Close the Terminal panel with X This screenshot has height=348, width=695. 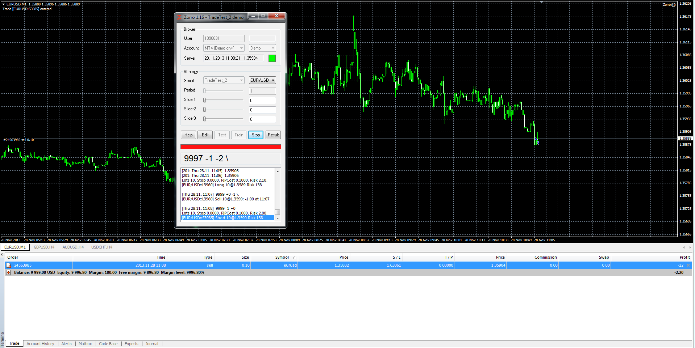pos(2,255)
